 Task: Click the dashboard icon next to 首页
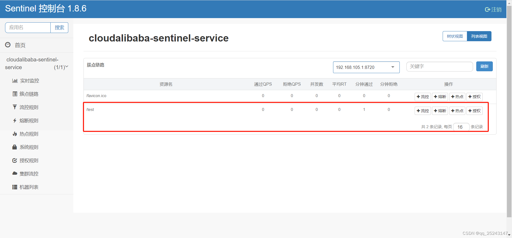pyautogui.click(x=8, y=45)
